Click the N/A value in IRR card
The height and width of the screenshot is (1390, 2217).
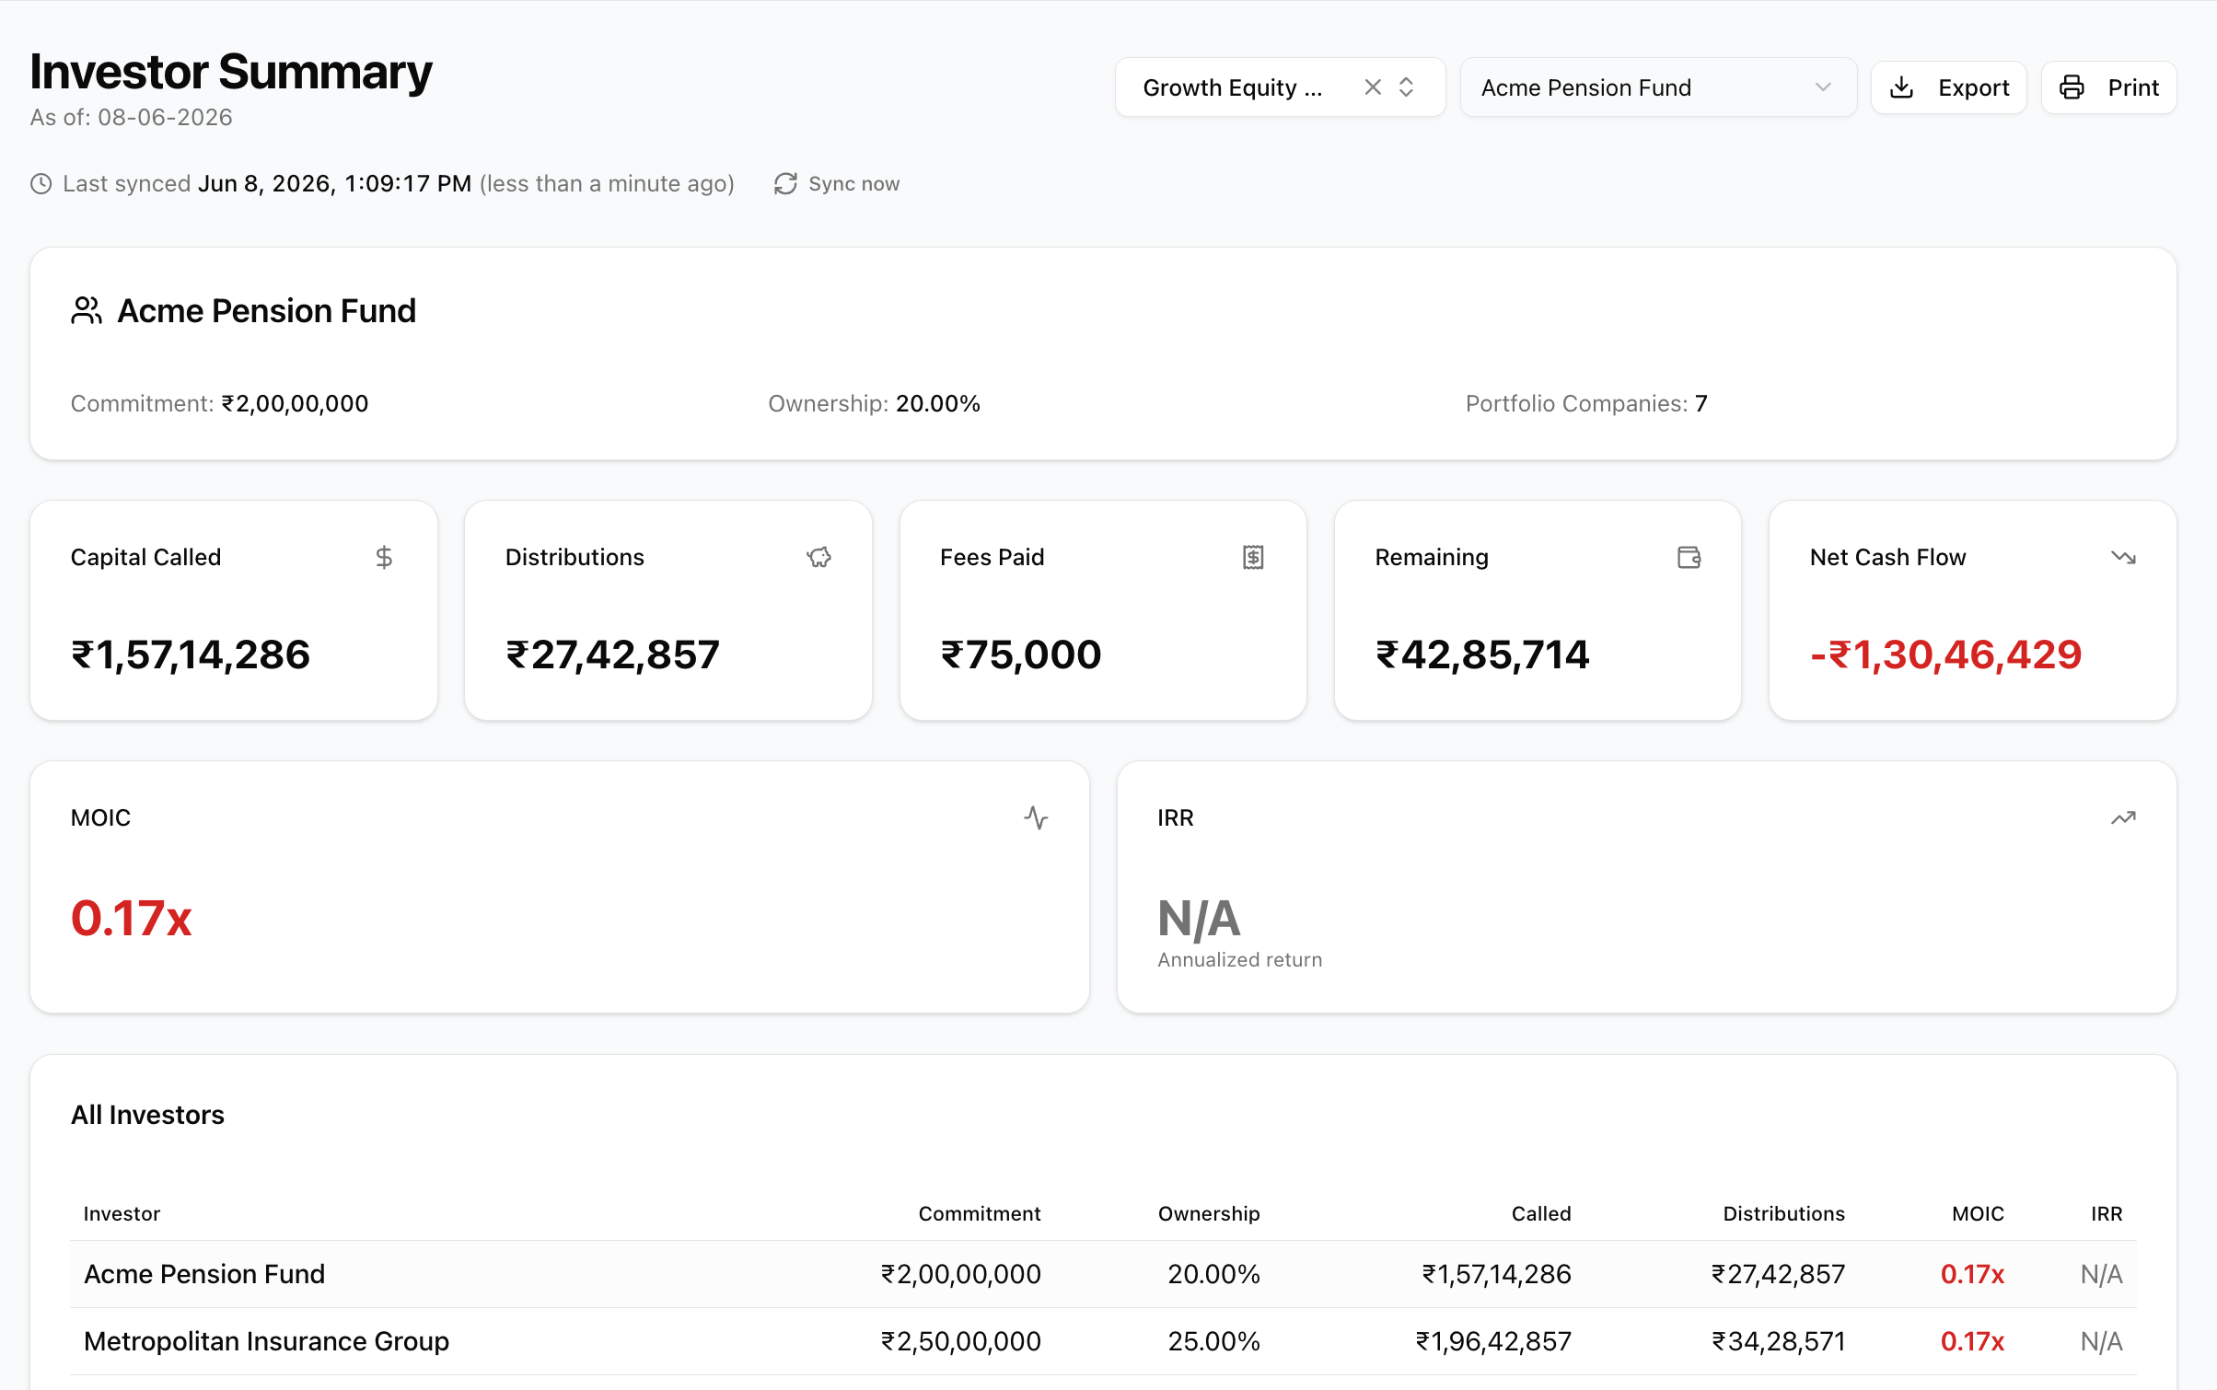click(1200, 918)
